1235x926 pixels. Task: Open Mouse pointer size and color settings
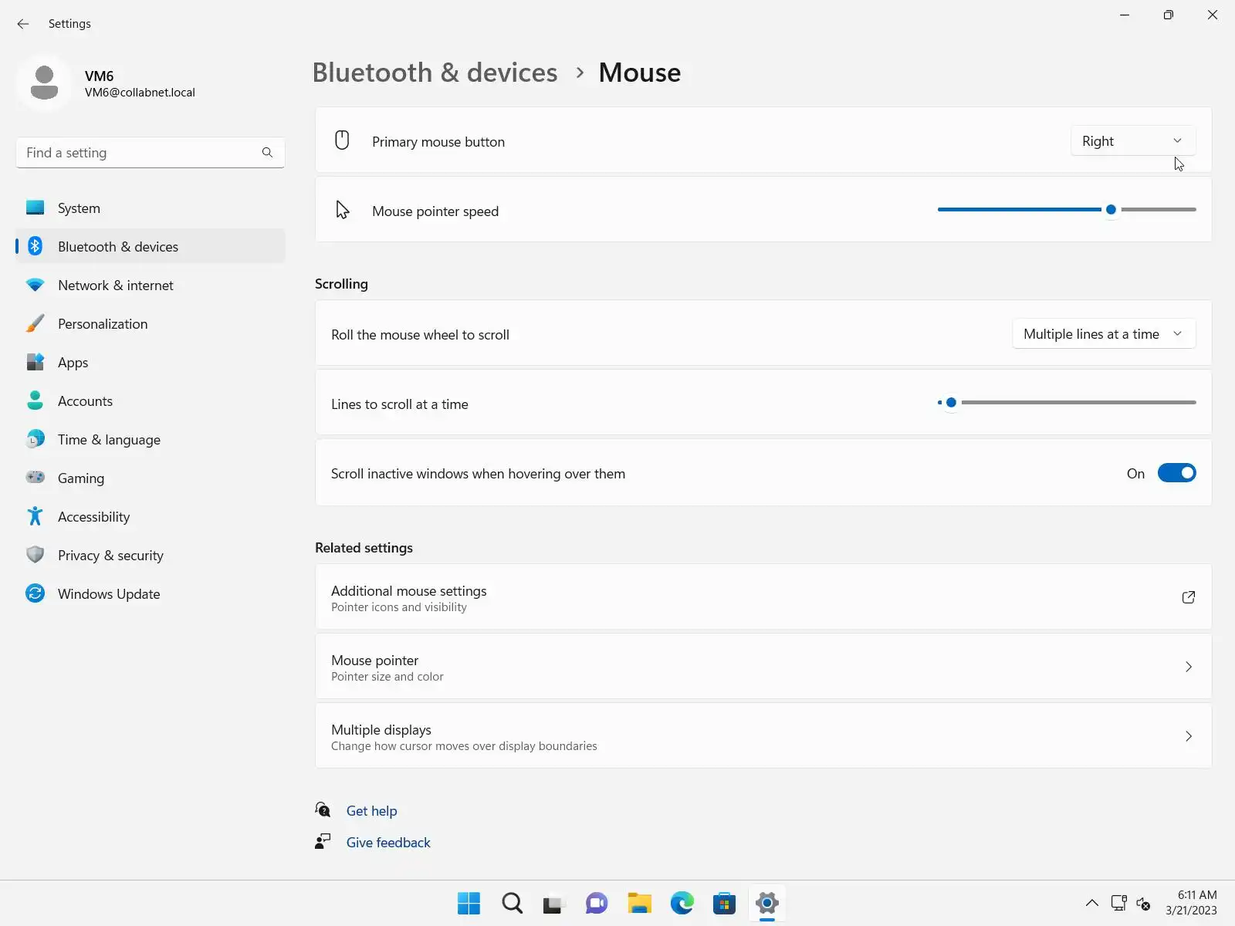pos(763,667)
